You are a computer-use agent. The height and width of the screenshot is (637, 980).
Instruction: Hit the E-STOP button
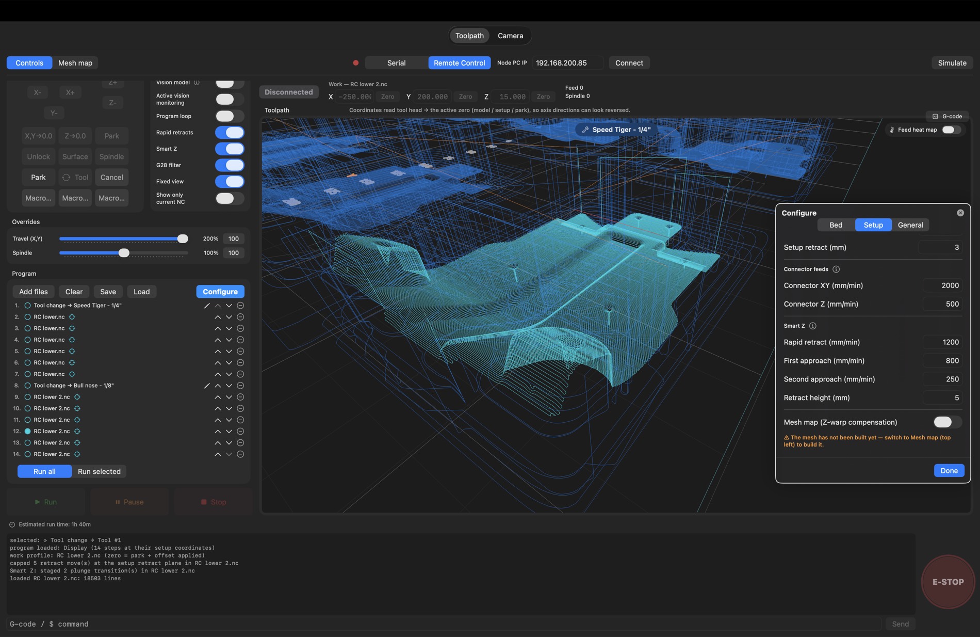click(948, 582)
